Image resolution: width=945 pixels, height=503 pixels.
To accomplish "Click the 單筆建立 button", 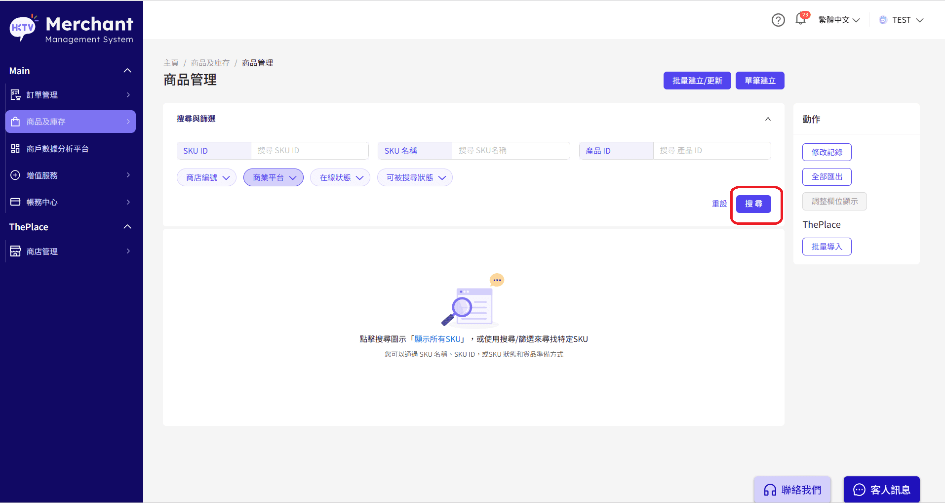I will coord(760,81).
